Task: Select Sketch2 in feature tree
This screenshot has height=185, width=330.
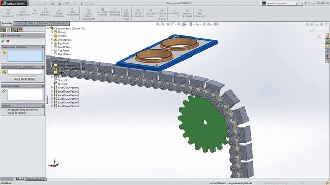Action: click(x=62, y=84)
